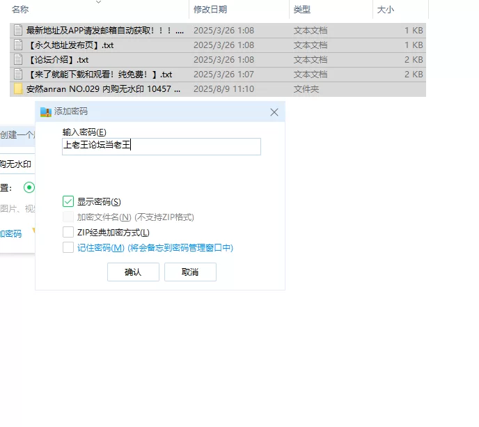Enable the ZIP经典加密方式 checkbox
Screen dimensions: 479x427
pos(68,232)
